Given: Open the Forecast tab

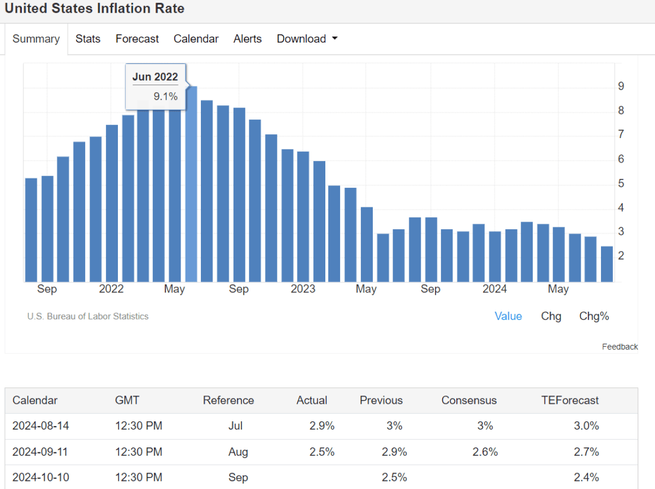Looking at the screenshot, I should [137, 39].
